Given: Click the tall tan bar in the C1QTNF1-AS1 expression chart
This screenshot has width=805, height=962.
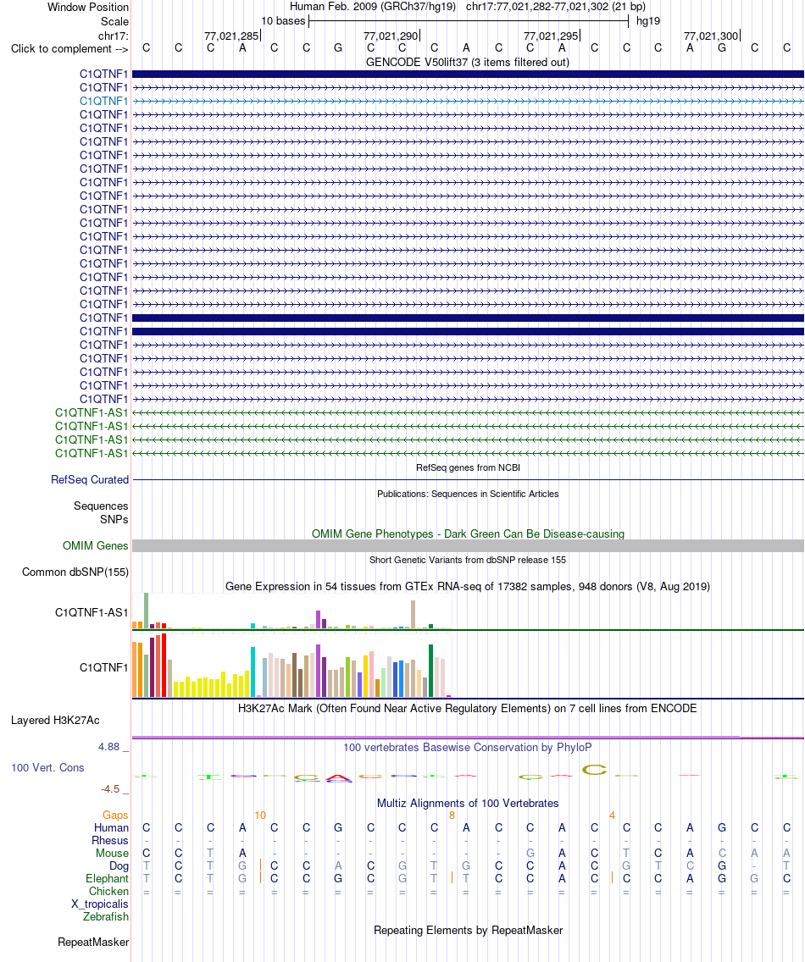Looking at the screenshot, I should [414, 614].
